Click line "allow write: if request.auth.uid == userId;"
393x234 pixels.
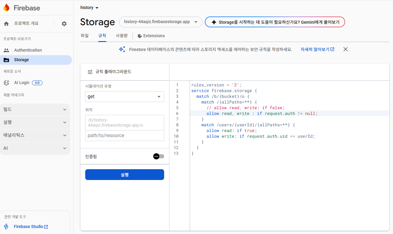(x=261, y=136)
